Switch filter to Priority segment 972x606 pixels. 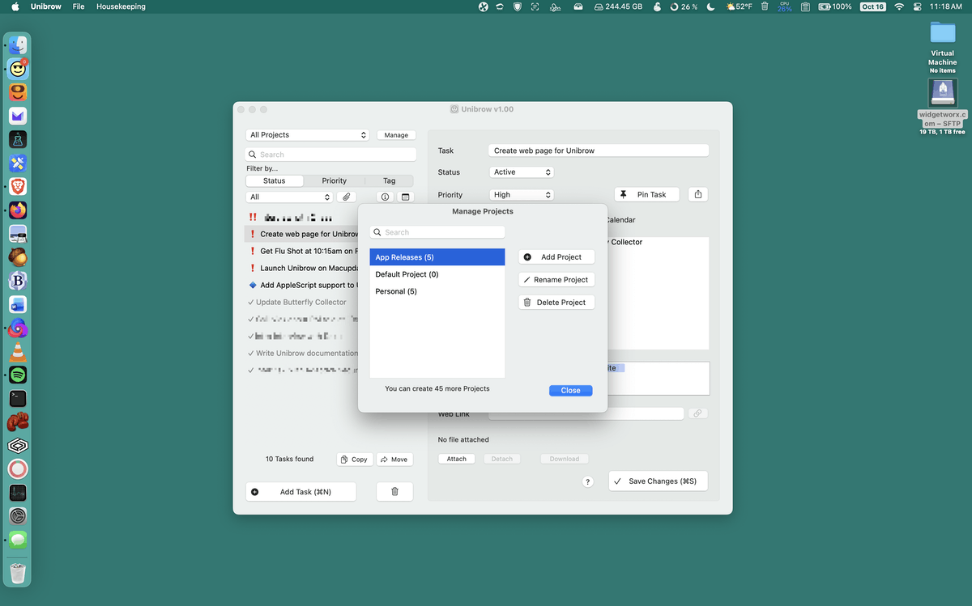click(x=334, y=180)
